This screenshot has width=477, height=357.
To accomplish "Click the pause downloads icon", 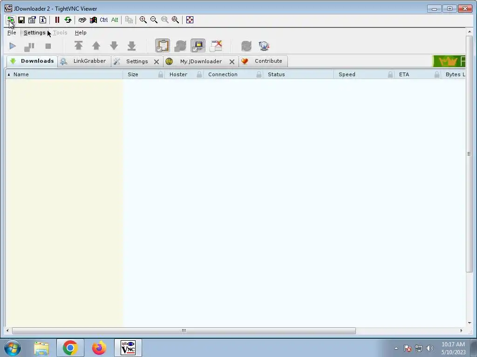I will tap(29, 46).
